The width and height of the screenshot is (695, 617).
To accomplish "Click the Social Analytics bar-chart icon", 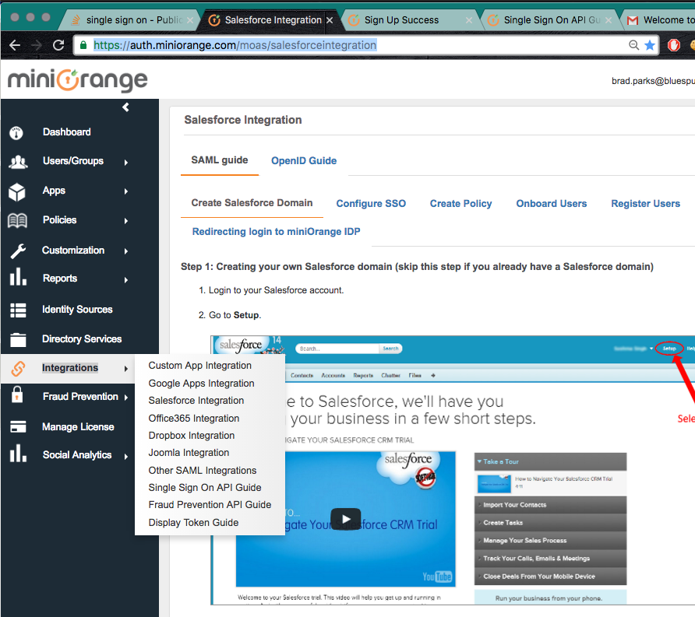I will coord(18,454).
